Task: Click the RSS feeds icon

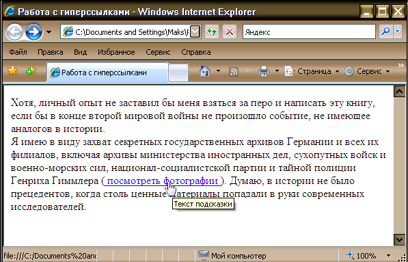Action: tap(234, 71)
